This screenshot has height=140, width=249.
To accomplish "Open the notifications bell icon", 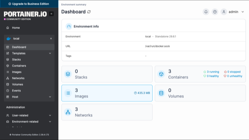I will 206,12.
